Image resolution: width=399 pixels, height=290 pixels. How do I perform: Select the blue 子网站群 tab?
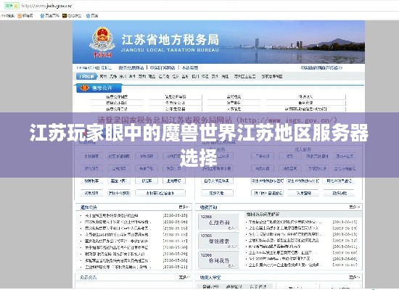click(x=86, y=76)
